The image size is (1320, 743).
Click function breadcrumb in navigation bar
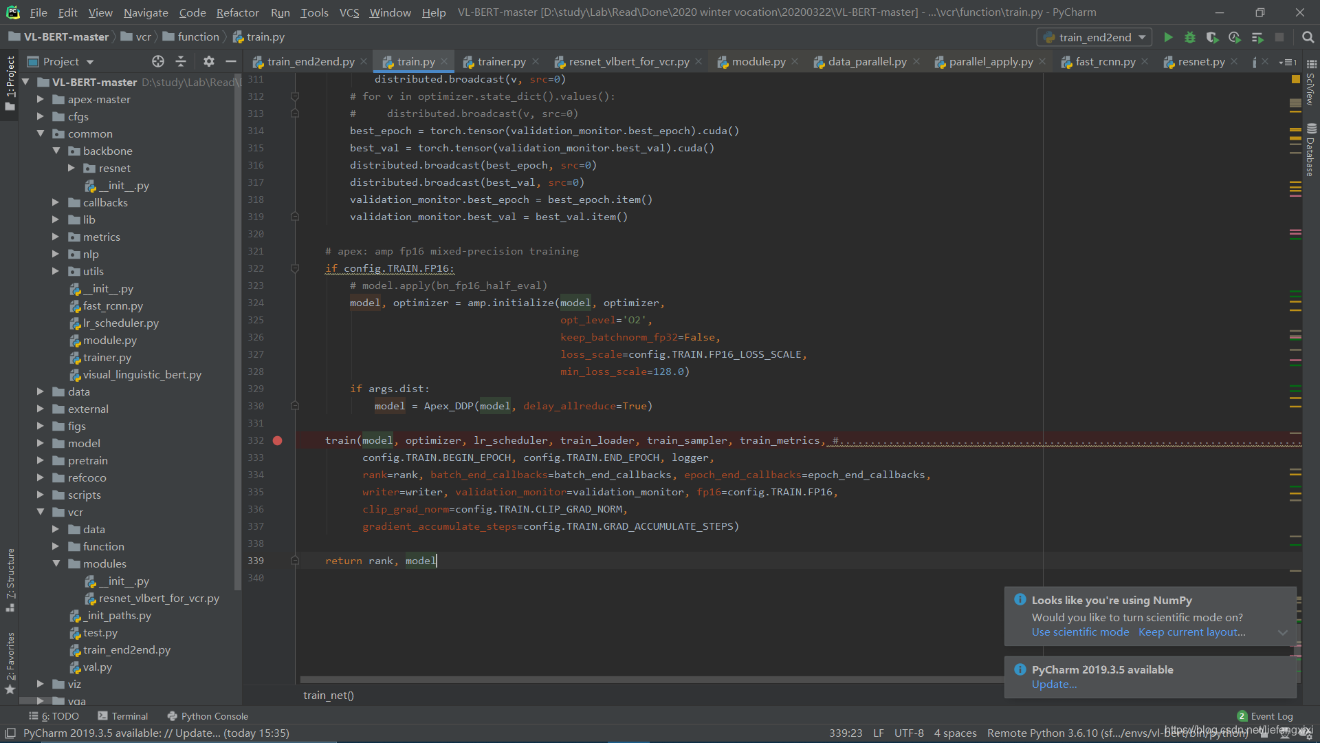pos(191,37)
